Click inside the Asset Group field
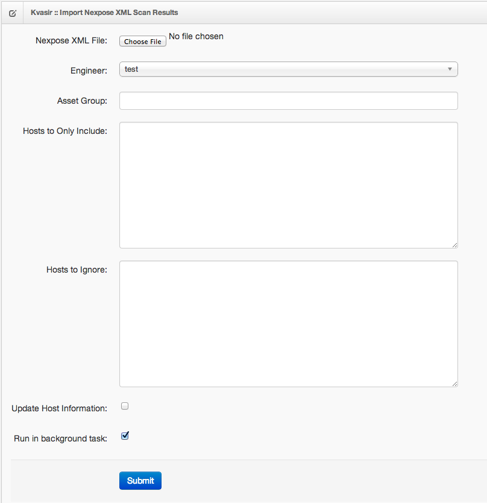 pos(288,100)
